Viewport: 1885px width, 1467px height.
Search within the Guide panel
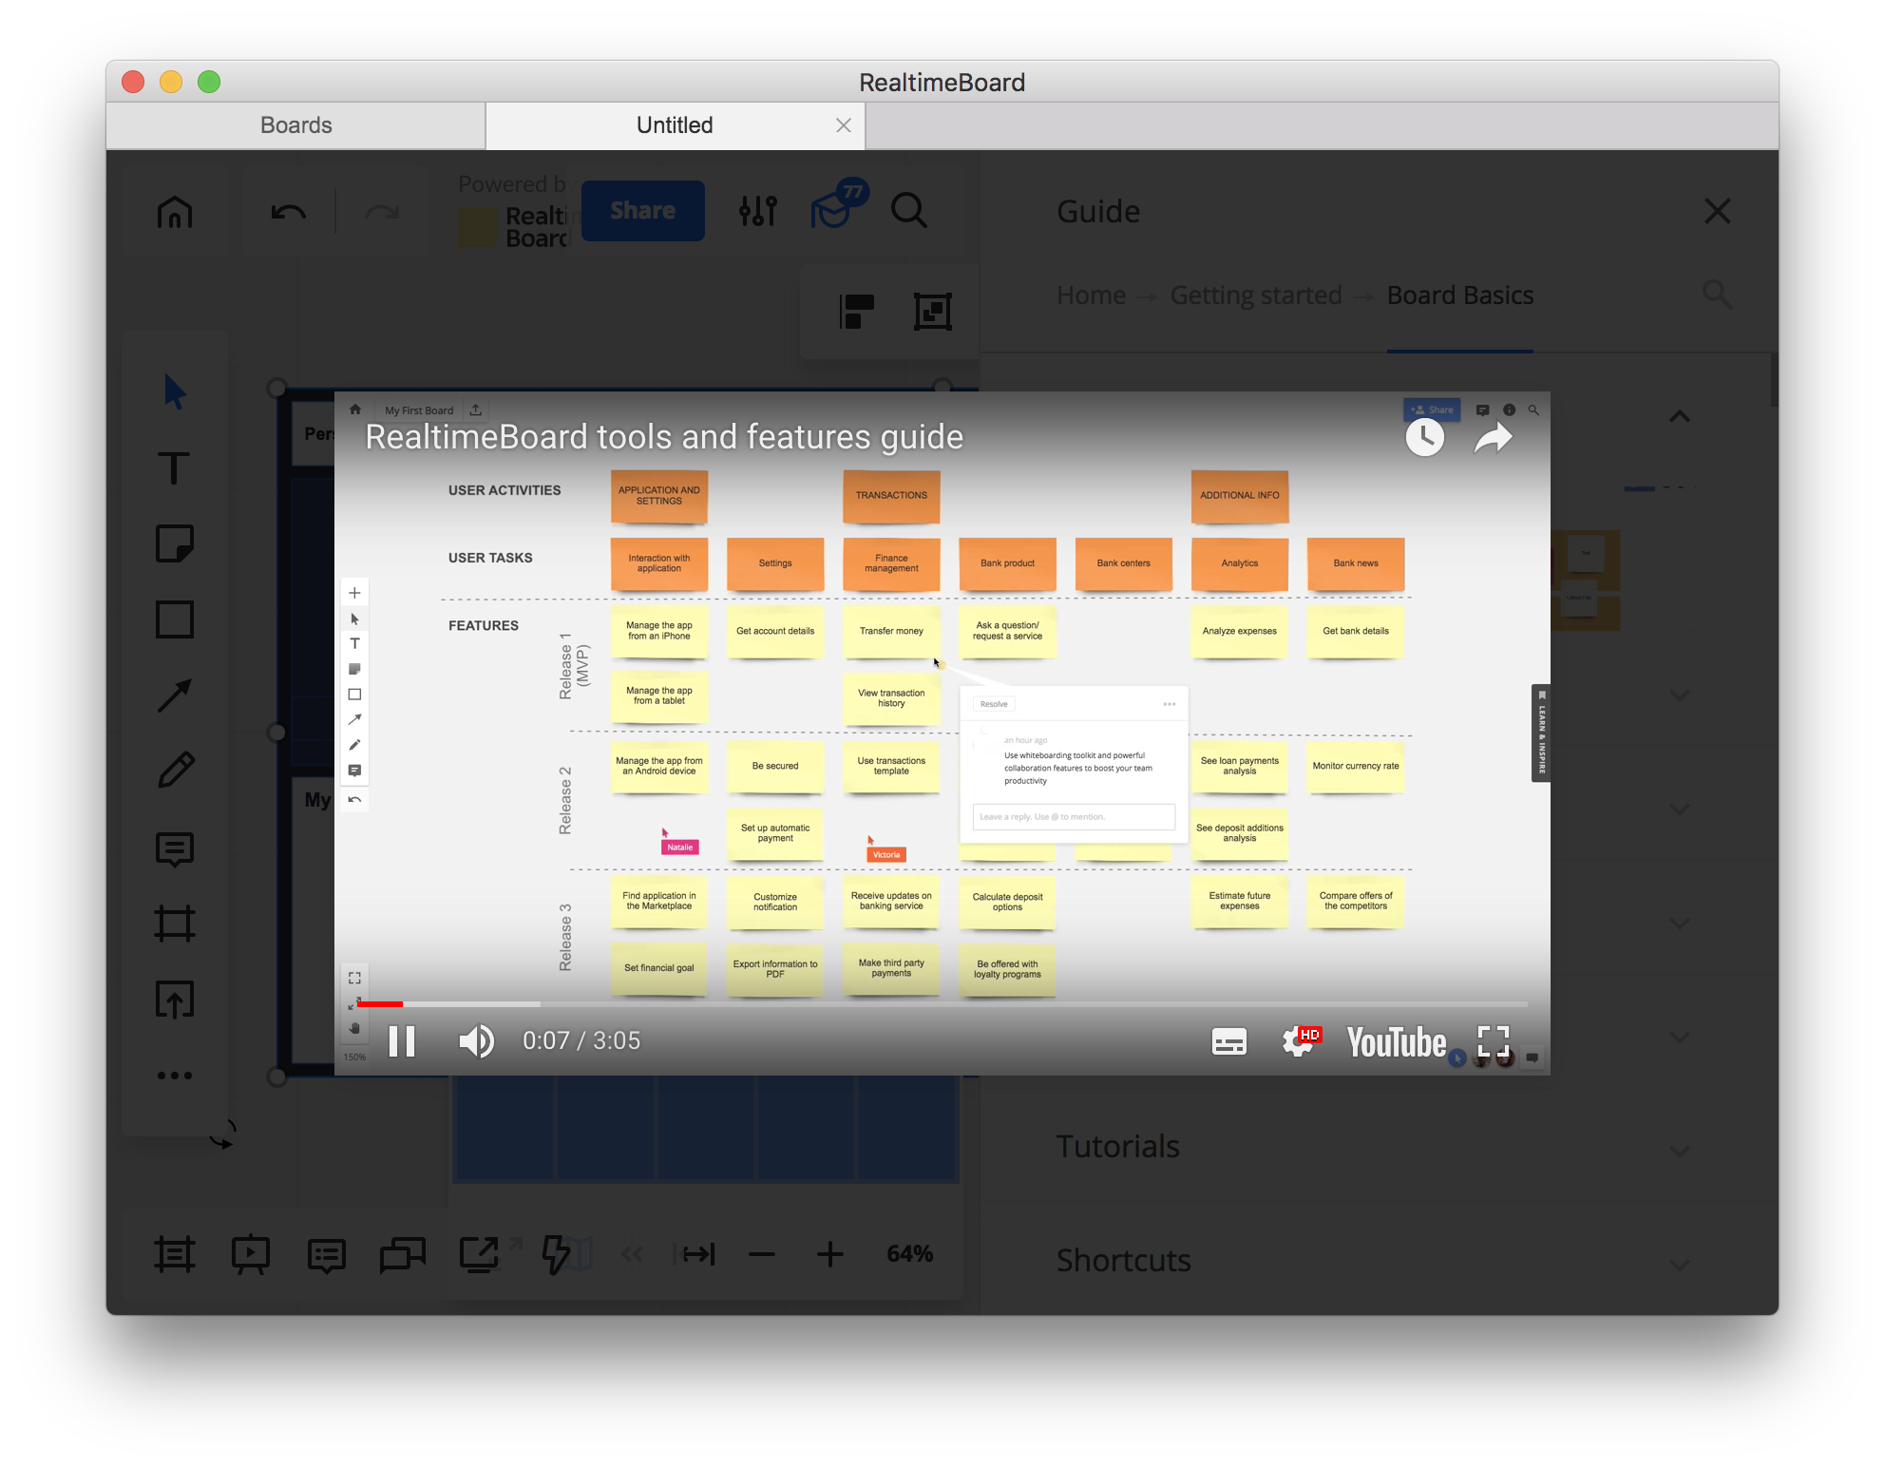pyautogui.click(x=1717, y=295)
